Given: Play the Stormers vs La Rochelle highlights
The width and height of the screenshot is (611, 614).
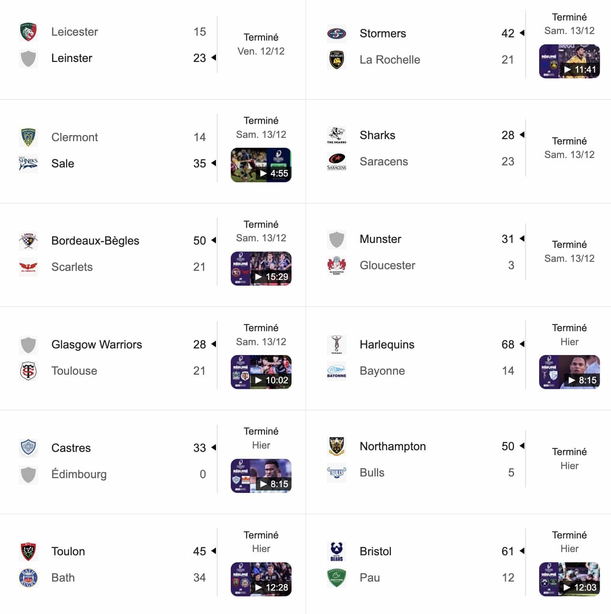Looking at the screenshot, I should (569, 62).
